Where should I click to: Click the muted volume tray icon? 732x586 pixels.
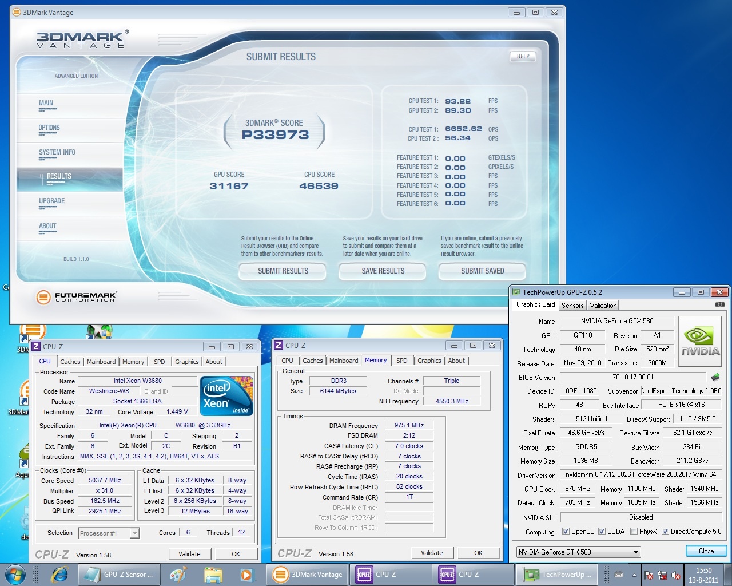click(676, 575)
